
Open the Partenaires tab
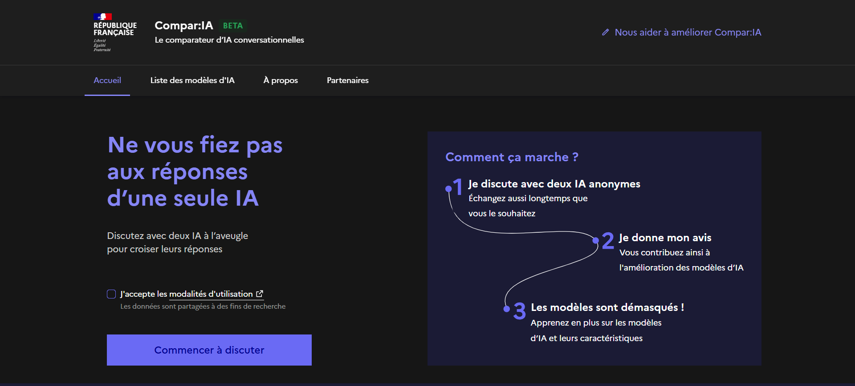[x=348, y=80]
